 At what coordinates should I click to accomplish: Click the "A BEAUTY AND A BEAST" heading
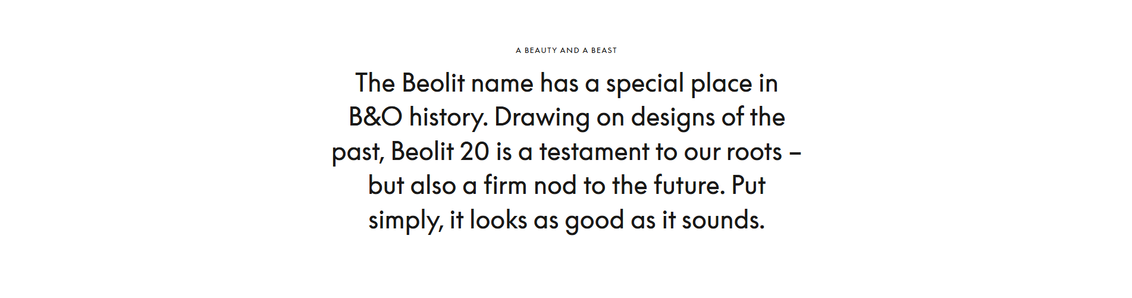point(566,51)
